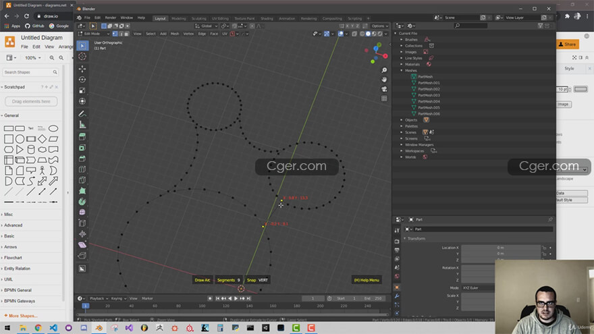Screen dimensions: 594x334
Task: Open the Tool properties tab wrench icon
Action: coord(397,230)
